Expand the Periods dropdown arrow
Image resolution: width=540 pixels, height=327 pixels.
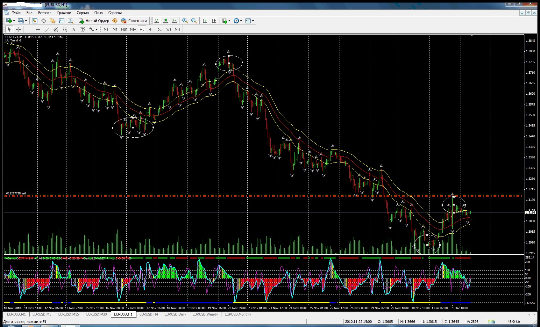pyautogui.click(x=241, y=21)
